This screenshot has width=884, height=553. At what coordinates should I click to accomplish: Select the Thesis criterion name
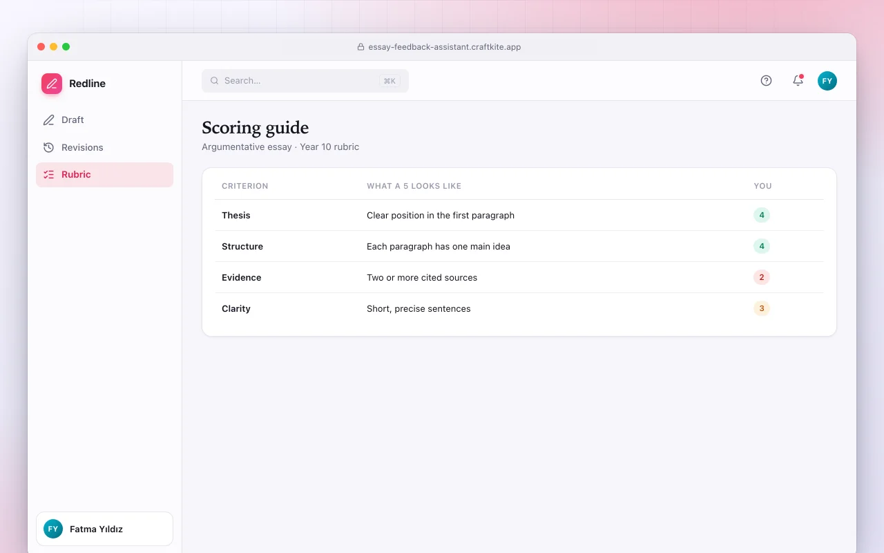point(236,215)
